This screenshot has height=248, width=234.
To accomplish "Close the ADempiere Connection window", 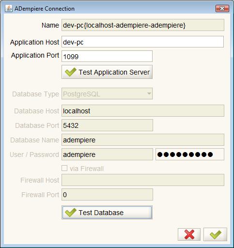I will 222,8.
